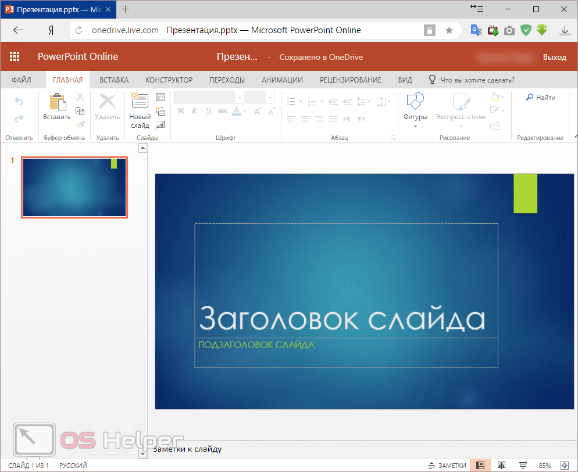This screenshot has height=472, width=578.
Task: Switch to the РЕЦЕНЗИРОВАНИЕ tab
Action: pyautogui.click(x=350, y=80)
